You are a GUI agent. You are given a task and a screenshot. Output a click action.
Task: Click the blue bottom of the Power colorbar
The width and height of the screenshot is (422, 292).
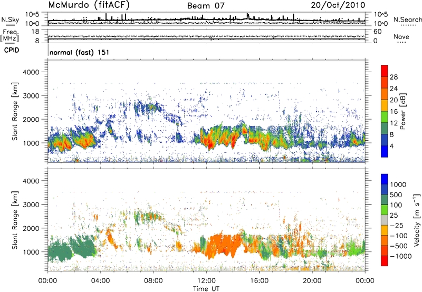click(x=385, y=151)
